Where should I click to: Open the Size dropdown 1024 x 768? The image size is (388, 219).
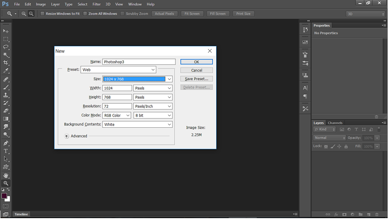tap(137, 79)
